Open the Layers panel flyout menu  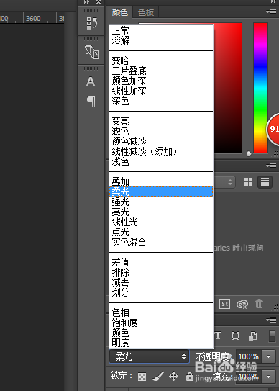pos(271,320)
